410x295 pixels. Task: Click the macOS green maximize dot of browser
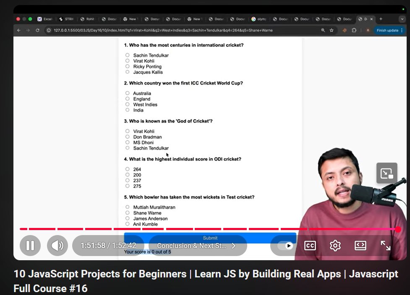30,19
